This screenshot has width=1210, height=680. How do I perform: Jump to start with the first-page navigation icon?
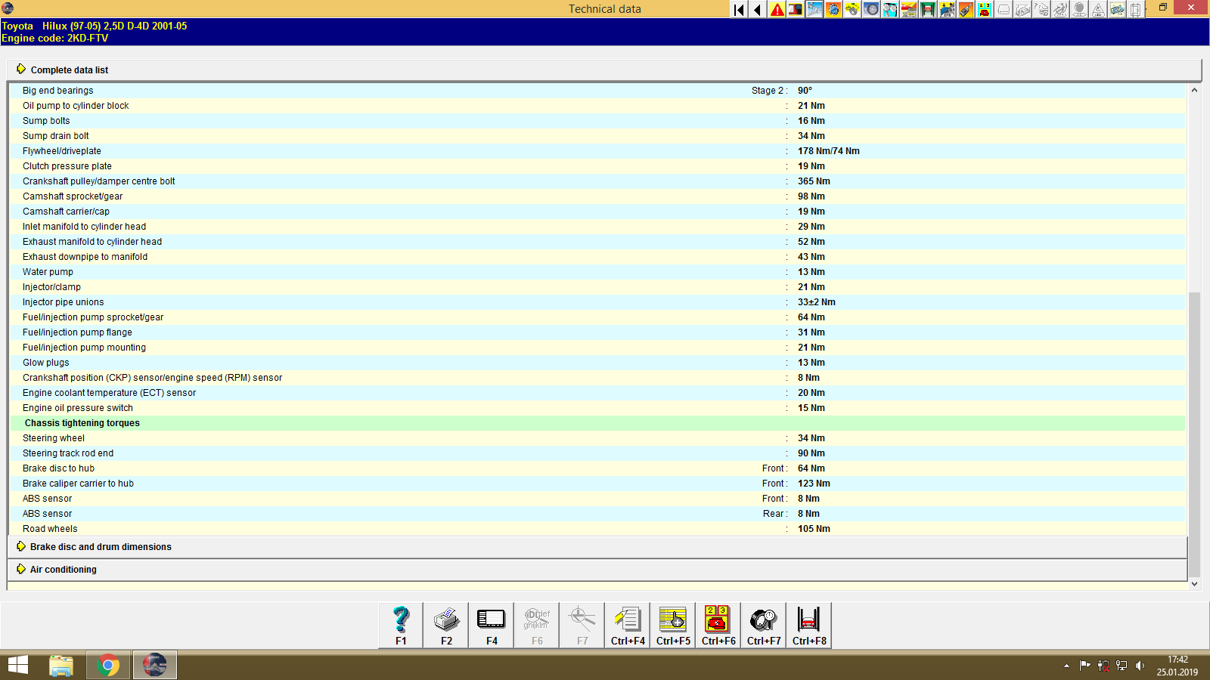pos(738,9)
